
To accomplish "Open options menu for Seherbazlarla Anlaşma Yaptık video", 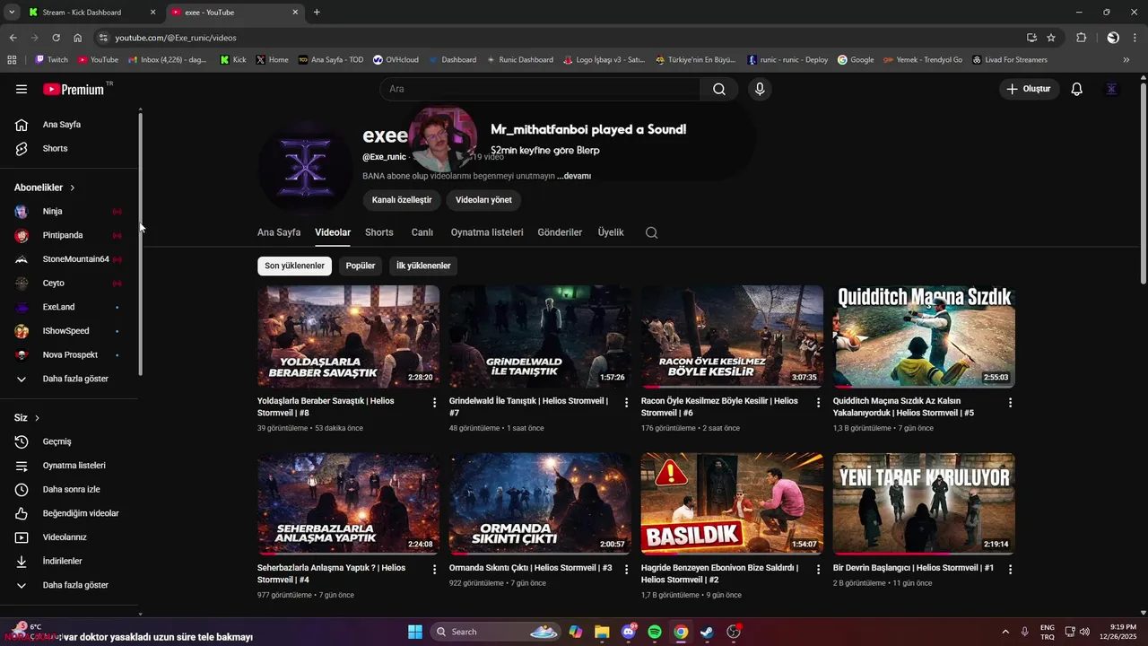I will (x=435, y=570).
